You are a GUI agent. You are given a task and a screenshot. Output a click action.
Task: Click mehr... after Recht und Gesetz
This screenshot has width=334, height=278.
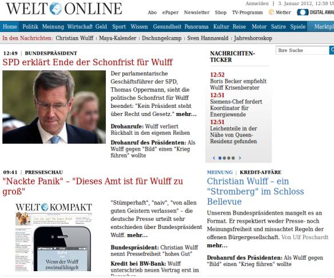coord(186,114)
